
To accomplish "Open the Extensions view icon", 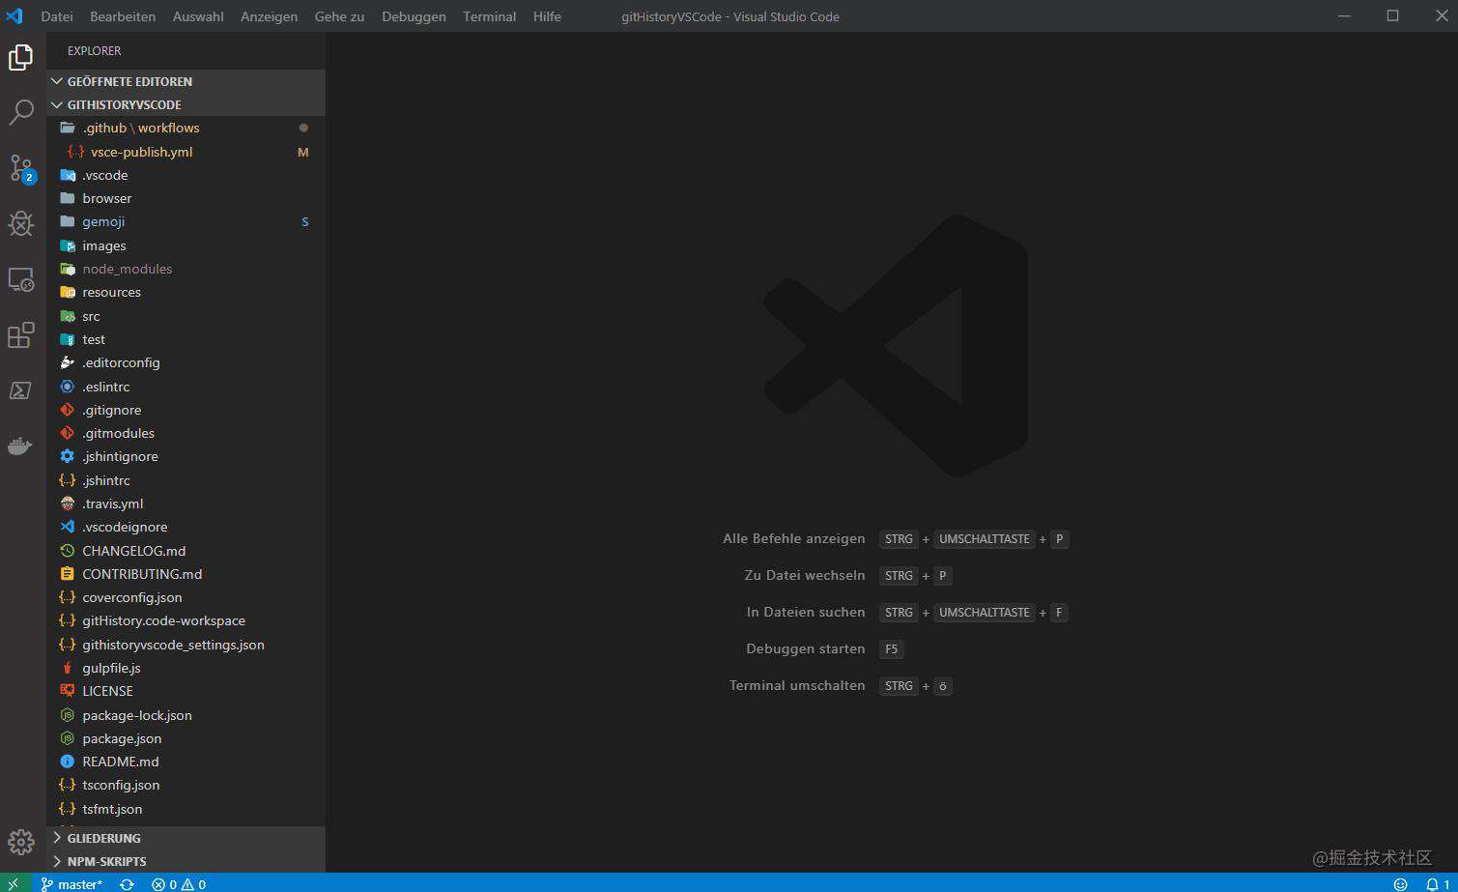I will (20, 335).
